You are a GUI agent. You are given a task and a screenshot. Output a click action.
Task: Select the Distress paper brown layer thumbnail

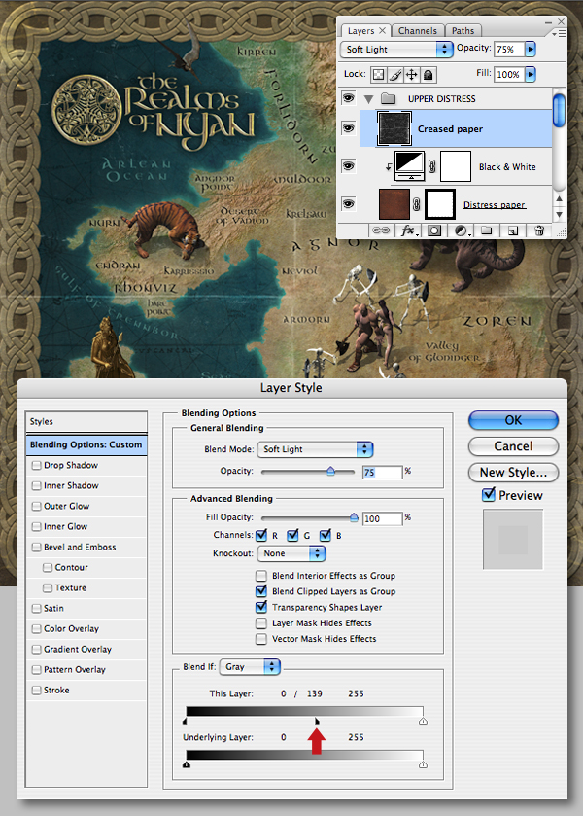click(394, 204)
